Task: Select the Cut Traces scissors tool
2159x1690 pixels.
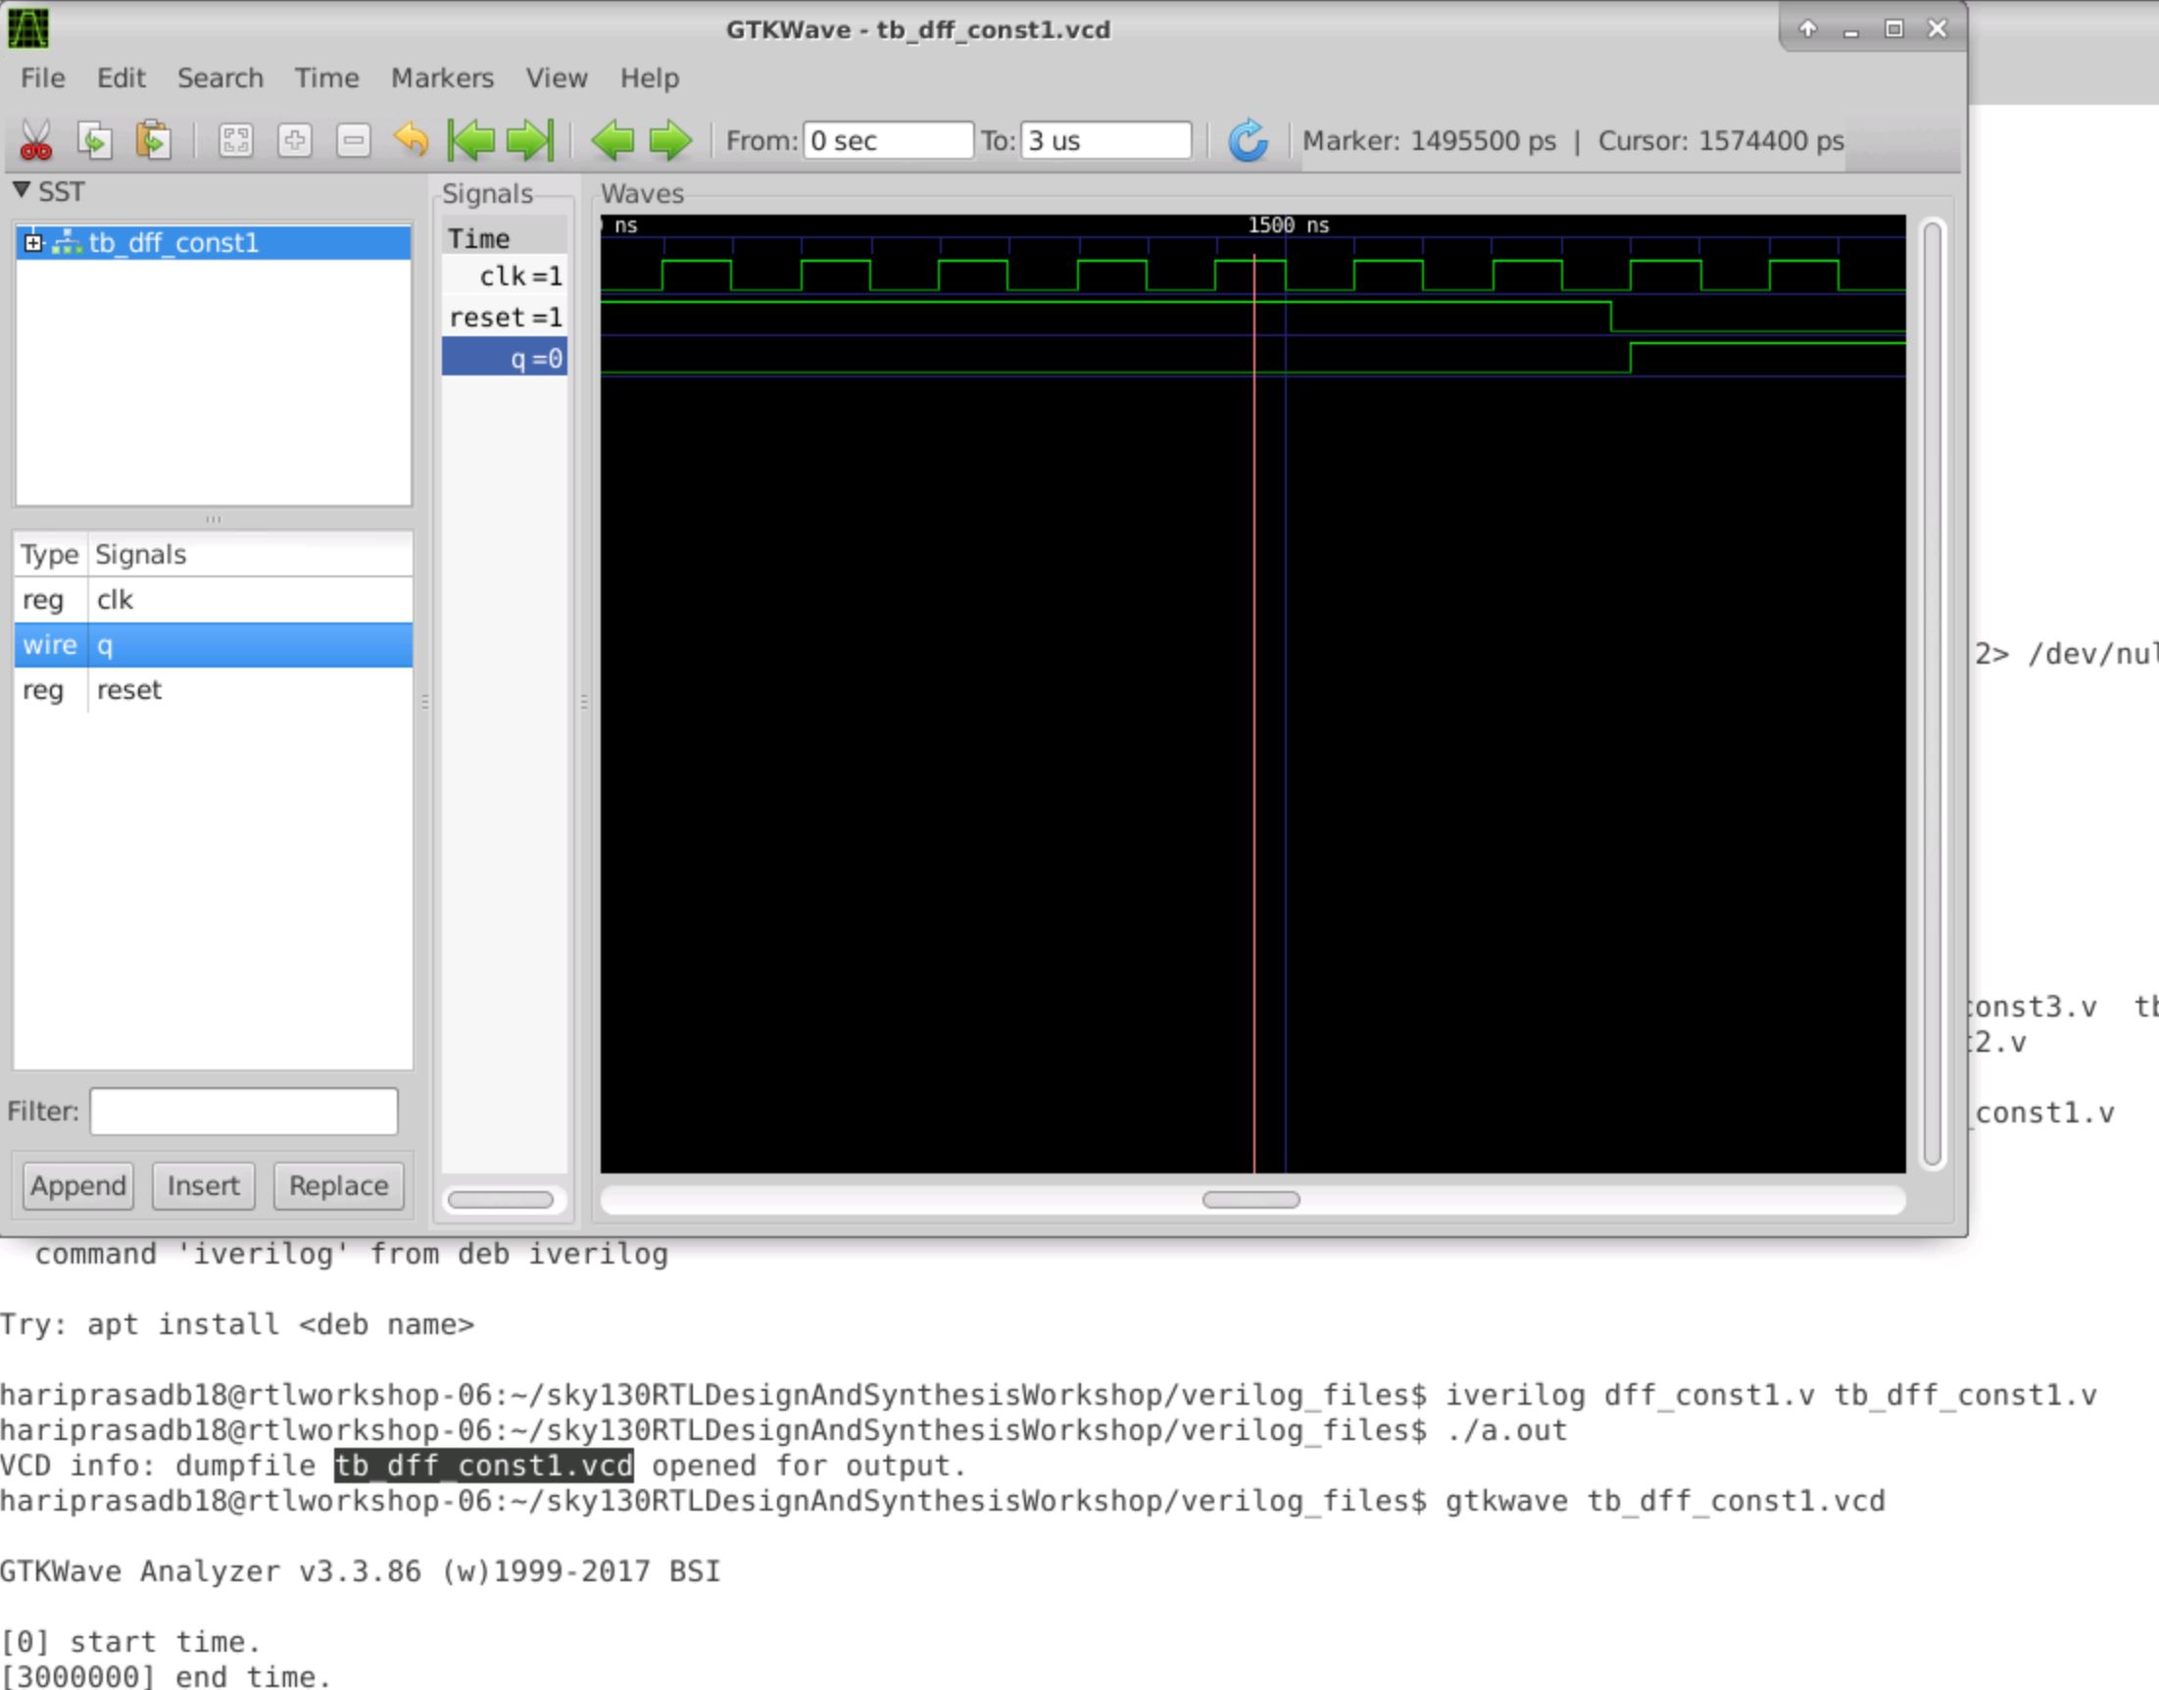Action: click(x=36, y=140)
